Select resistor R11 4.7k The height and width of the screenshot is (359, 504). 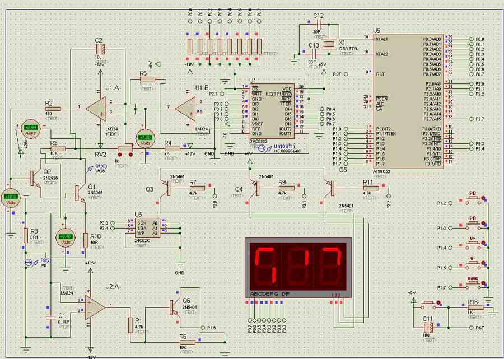pos(371,188)
